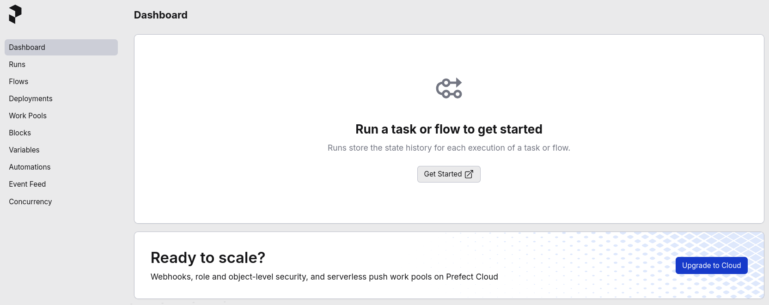Go to Concurrency settings

61,201
